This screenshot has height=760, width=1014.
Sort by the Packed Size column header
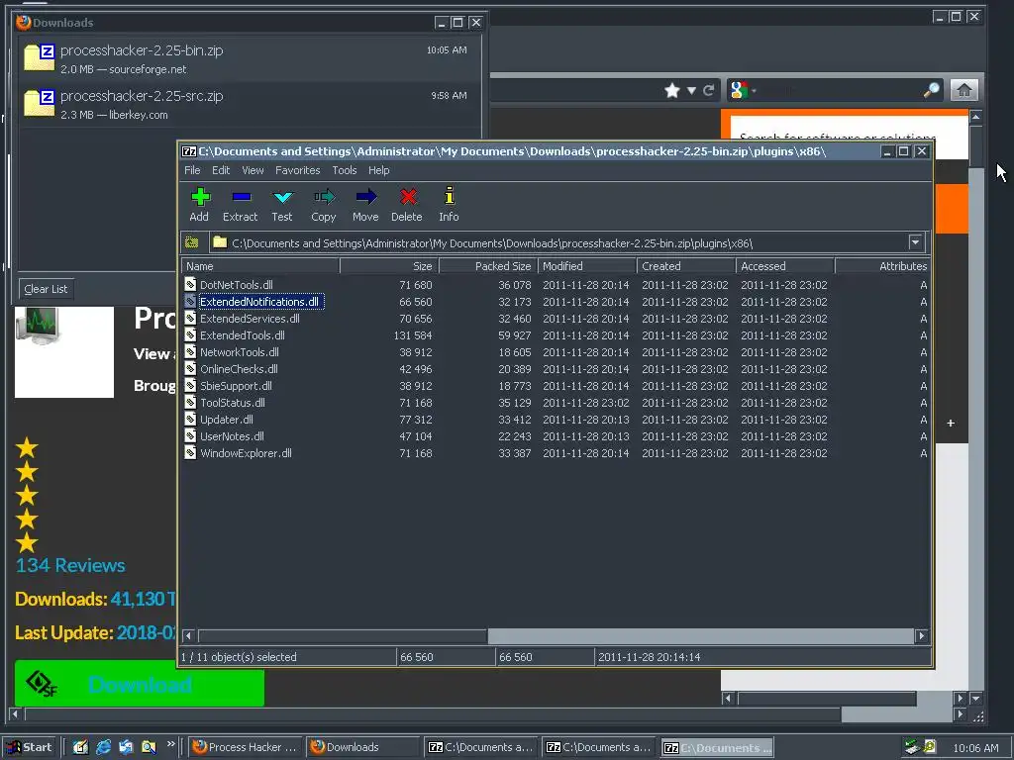pos(488,265)
